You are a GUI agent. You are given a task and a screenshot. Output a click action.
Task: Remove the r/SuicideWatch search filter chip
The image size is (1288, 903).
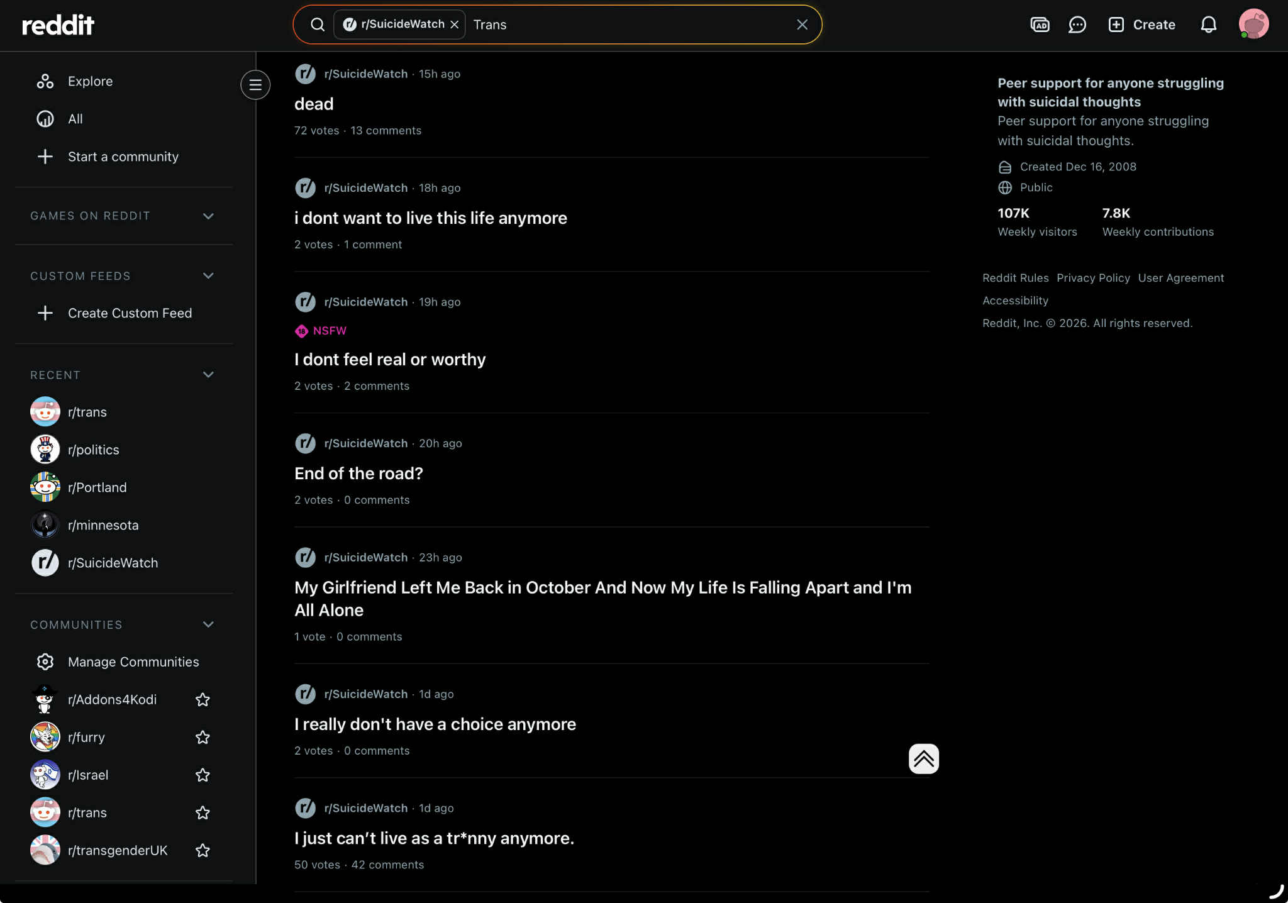(455, 25)
